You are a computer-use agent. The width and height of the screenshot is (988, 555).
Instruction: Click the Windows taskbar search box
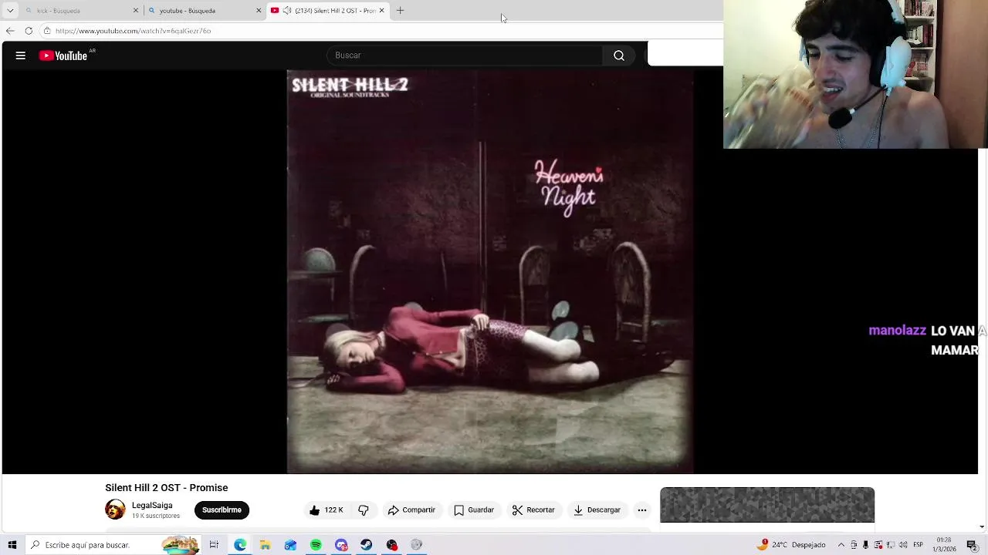pos(114,545)
